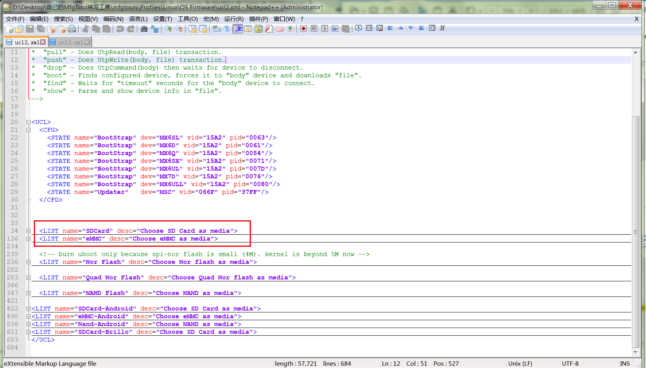646x368 pixels.
Task: Go to next difference with the down arrow
Action: tap(411, 28)
